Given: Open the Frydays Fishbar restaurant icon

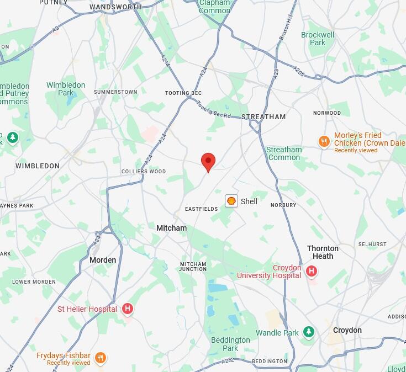Looking at the screenshot, I should point(101,358).
